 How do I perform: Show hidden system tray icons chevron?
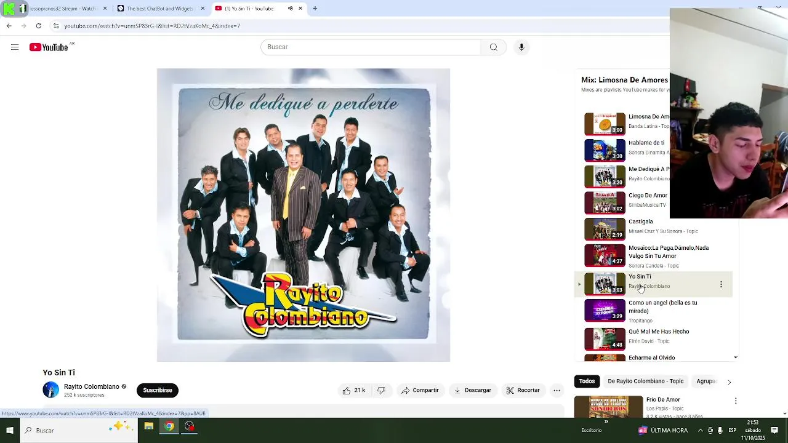point(700,430)
